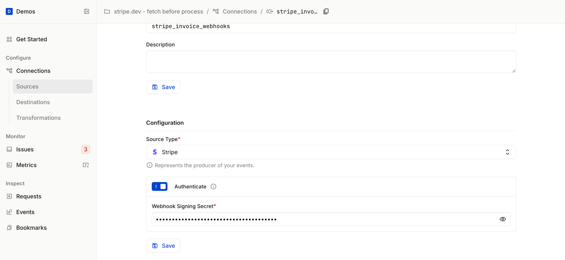Open the Events inspector page
Viewport: 565px width, 260px height.
25,212
